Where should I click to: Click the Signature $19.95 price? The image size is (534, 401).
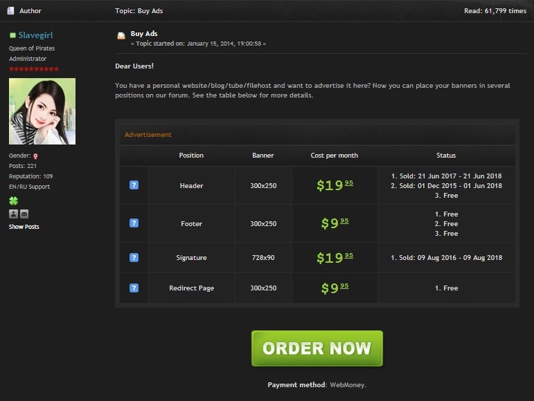pyautogui.click(x=335, y=258)
